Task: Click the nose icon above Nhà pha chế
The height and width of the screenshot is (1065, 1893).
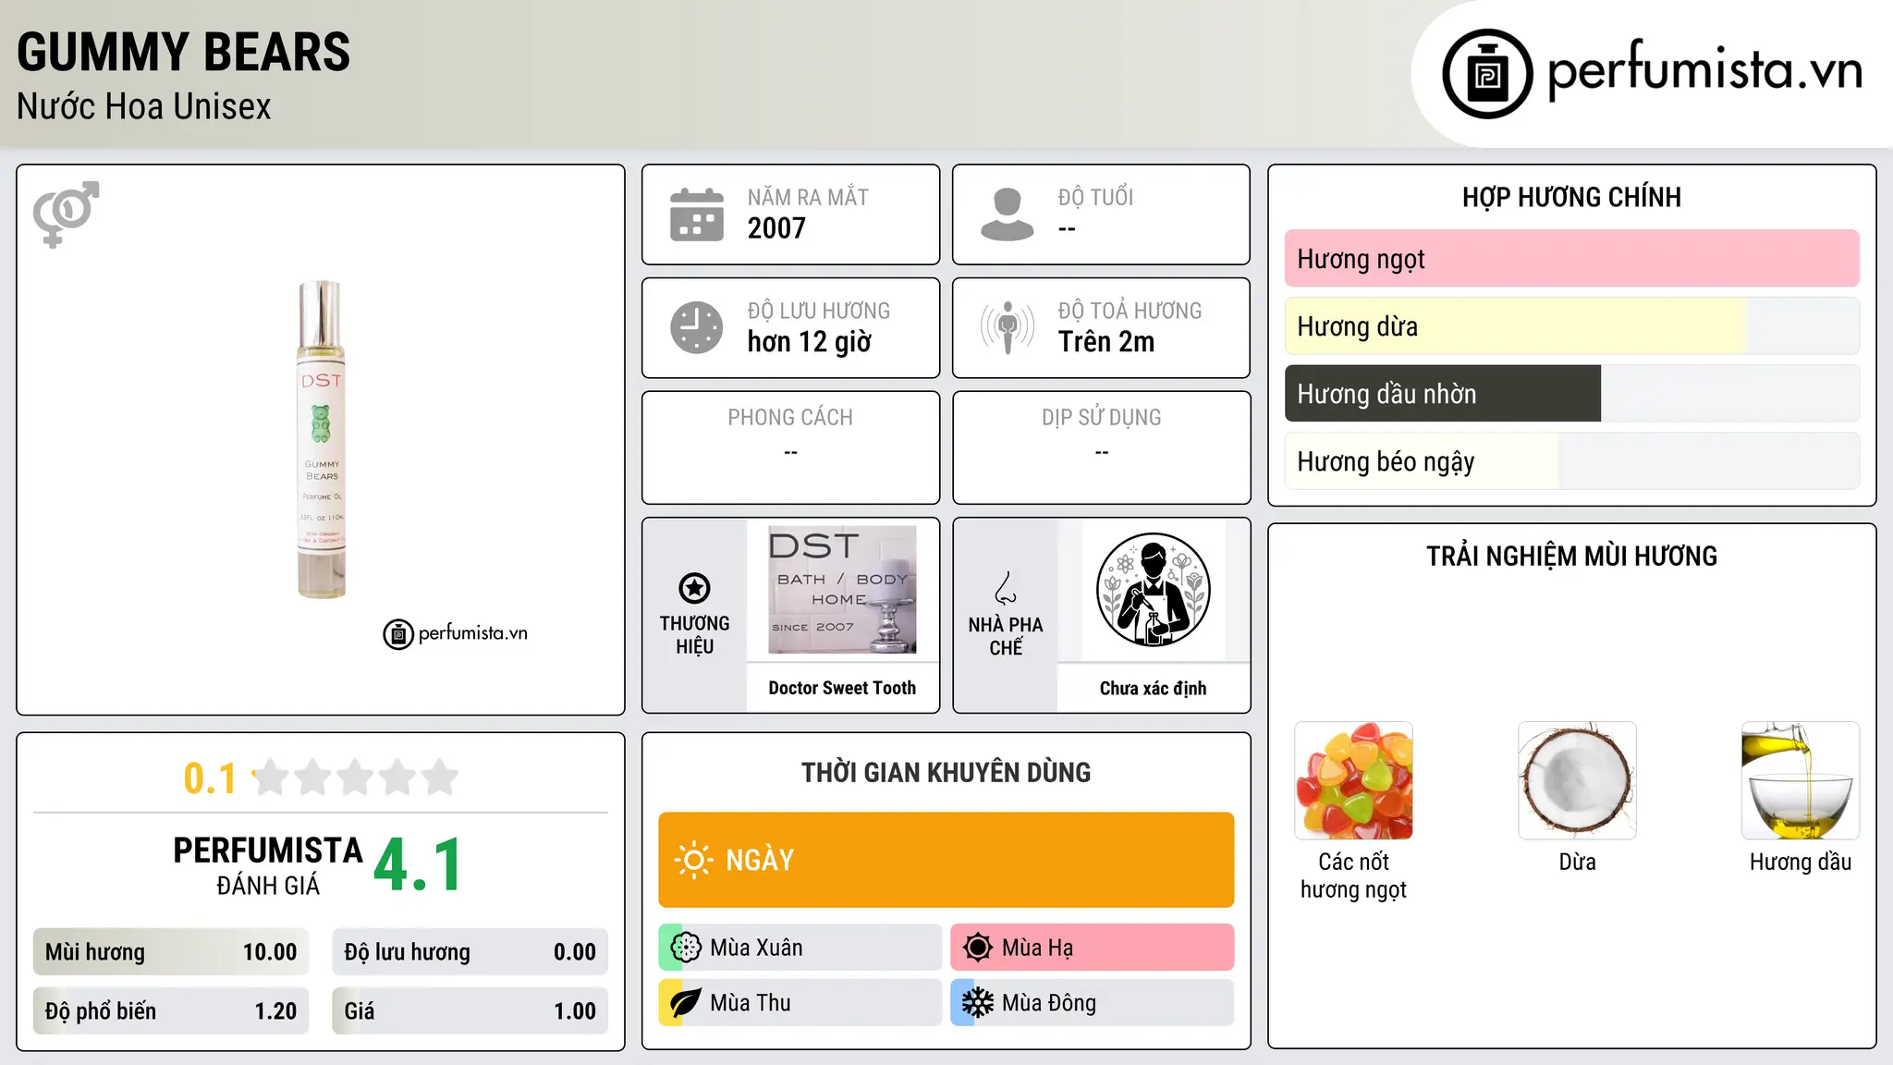Action: [x=1006, y=588]
